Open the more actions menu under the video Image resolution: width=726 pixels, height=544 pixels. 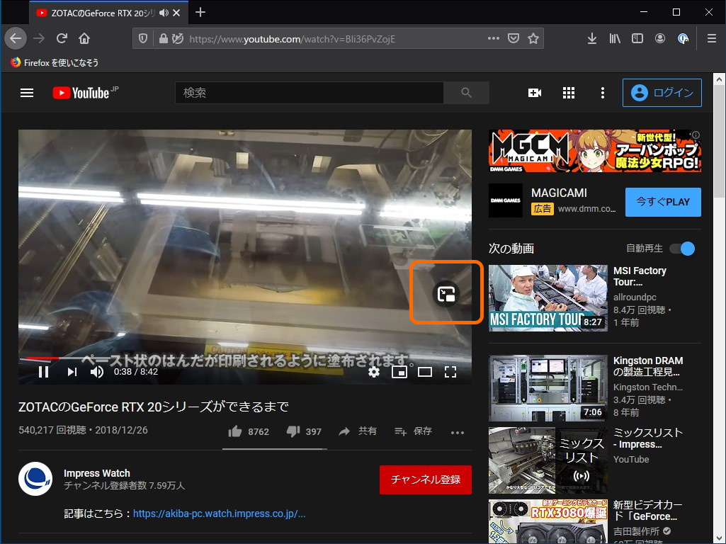coord(457,432)
